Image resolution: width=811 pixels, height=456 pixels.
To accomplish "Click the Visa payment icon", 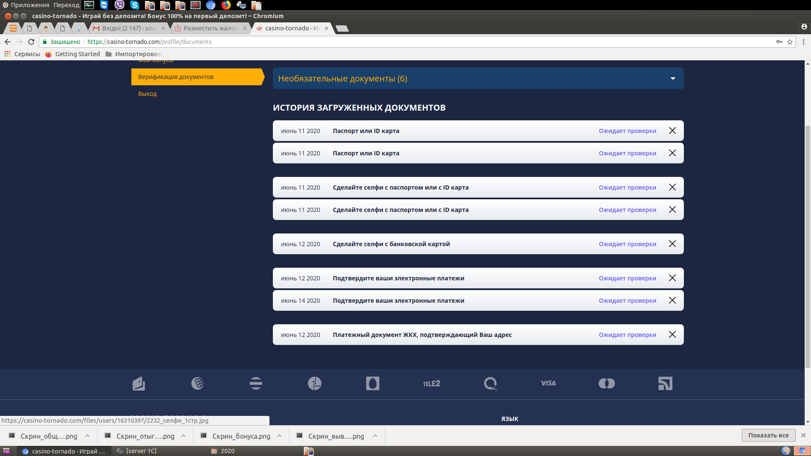I will (x=548, y=383).
